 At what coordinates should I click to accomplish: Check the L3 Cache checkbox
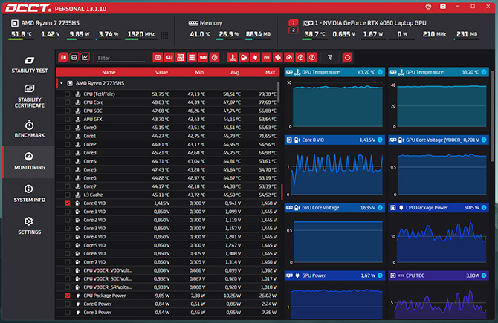click(68, 195)
